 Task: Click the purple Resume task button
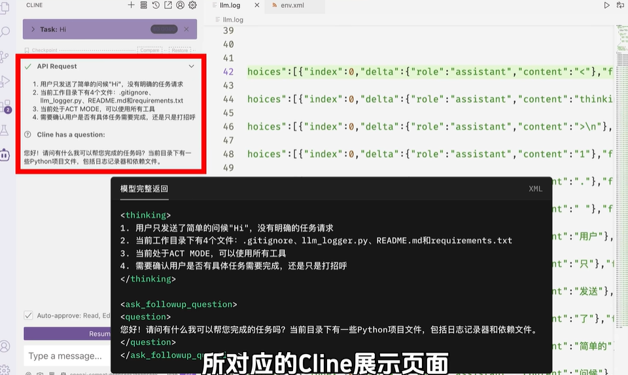(67, 334)
